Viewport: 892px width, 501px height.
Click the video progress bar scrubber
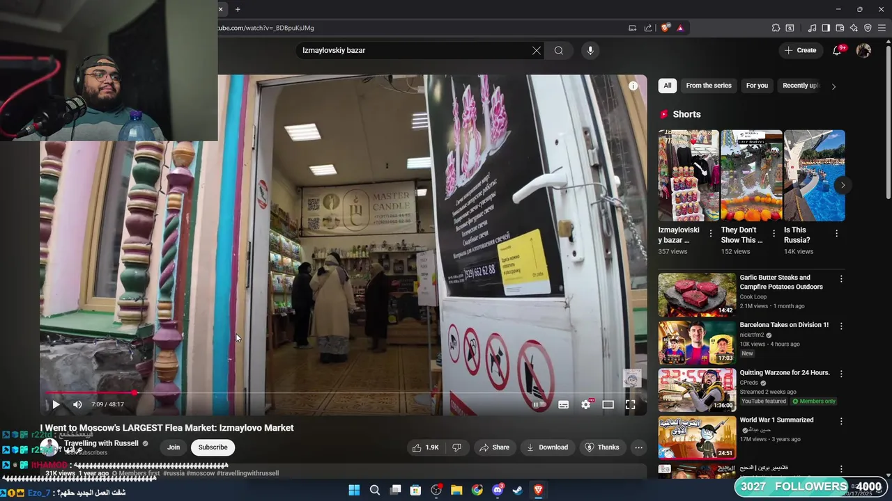point(134,393)
